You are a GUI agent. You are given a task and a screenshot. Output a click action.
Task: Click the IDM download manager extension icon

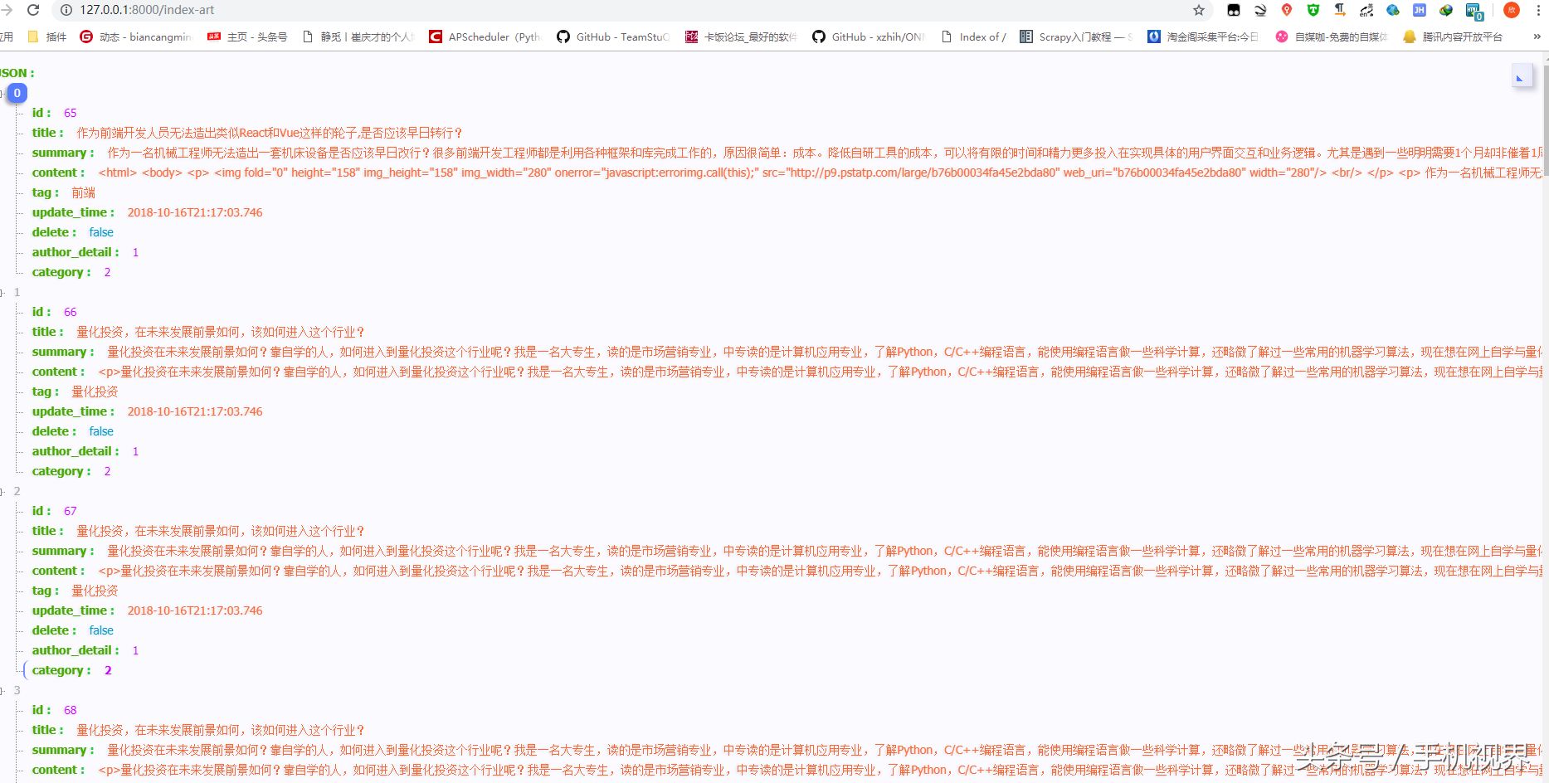click(1447, 11)
